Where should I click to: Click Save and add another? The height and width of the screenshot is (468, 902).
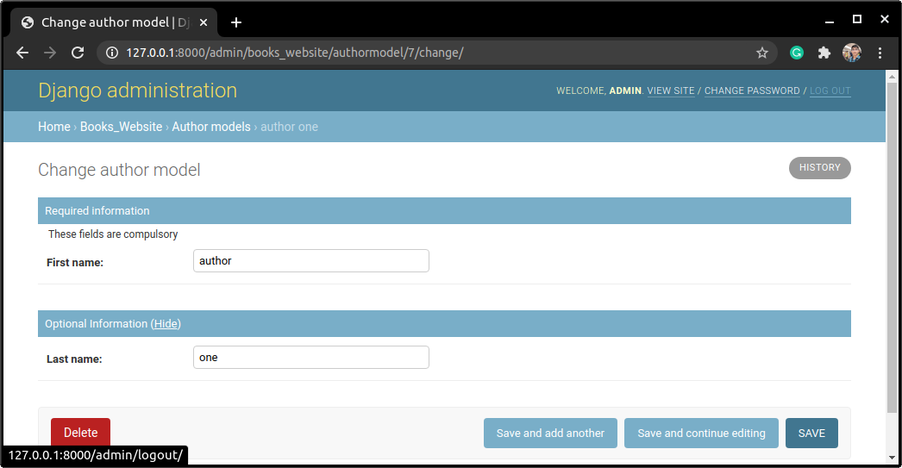tap(550, 433)
